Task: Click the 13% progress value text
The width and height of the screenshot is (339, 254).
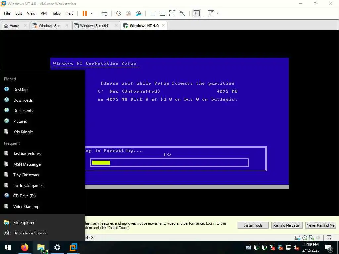Action: pyautogui.click(x=168, y=155)
